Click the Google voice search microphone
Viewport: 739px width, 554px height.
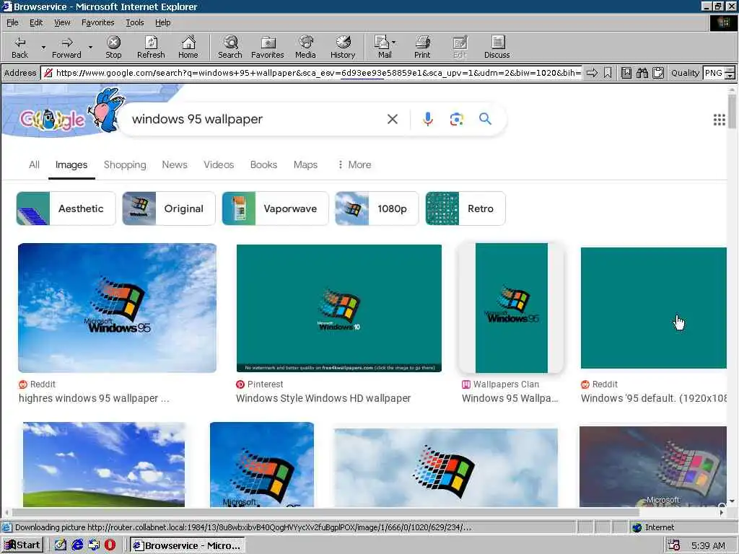(427, 119)
